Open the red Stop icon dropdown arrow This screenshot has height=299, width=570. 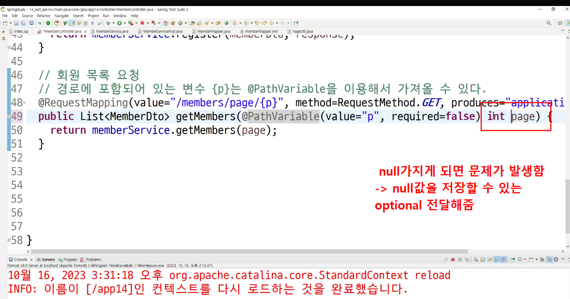pyautogui.click(x=147, y=23)
